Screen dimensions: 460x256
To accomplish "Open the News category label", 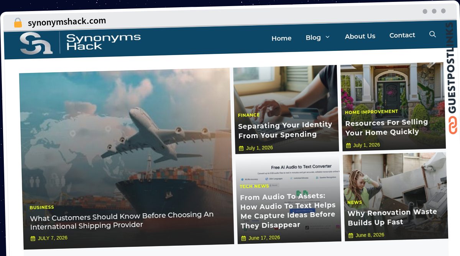I will click(x=355, y=203).
